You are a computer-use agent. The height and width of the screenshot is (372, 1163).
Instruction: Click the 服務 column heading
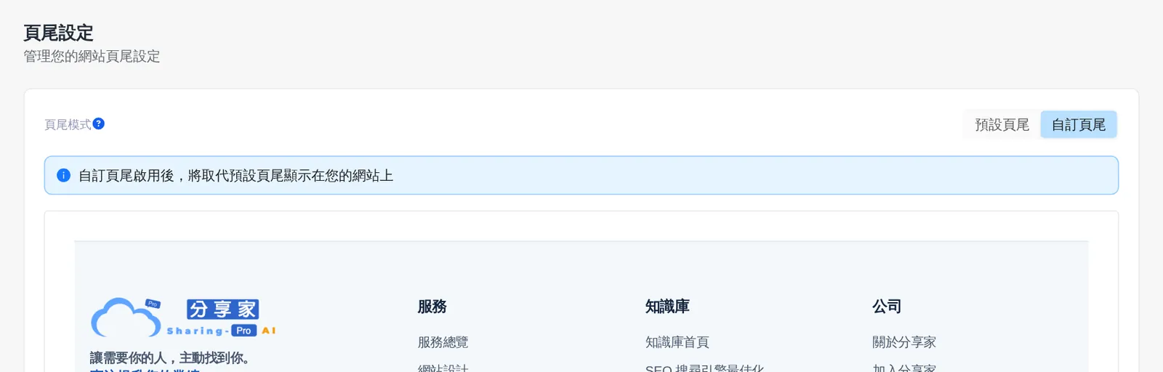tap(432, 307)
